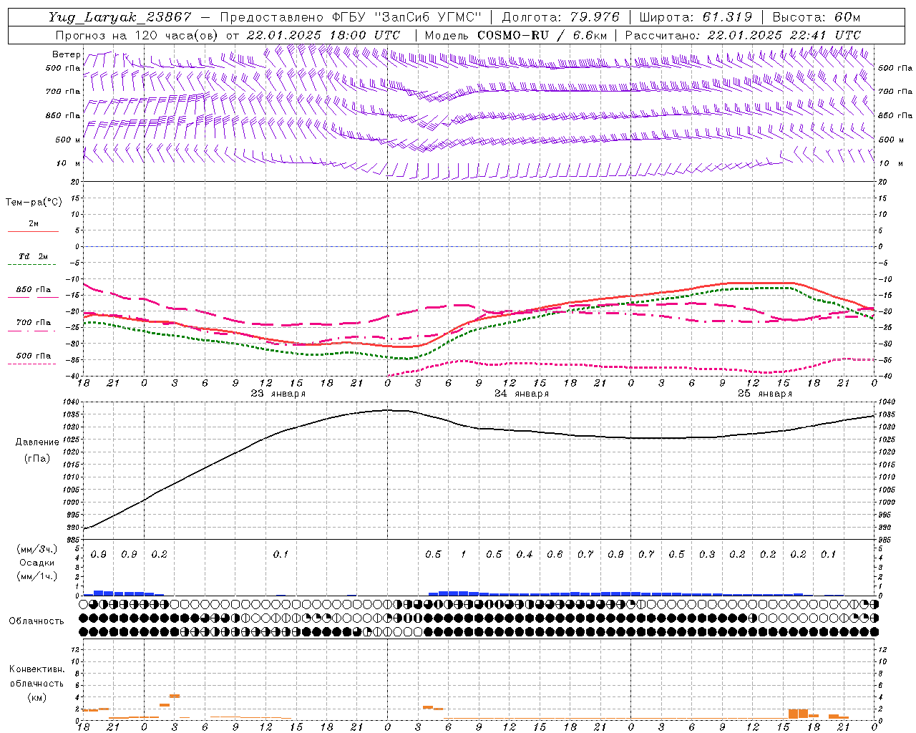Click the forecast length text Прогноз на 120 часа(ов)

click(x=137, y=35)
